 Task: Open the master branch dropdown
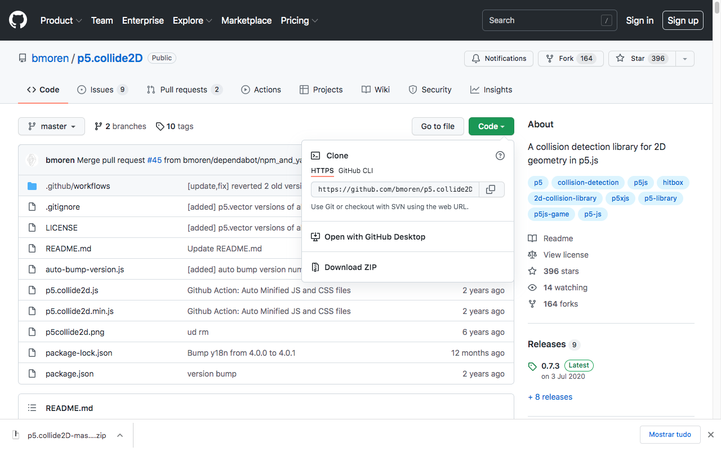coord(51,126)
